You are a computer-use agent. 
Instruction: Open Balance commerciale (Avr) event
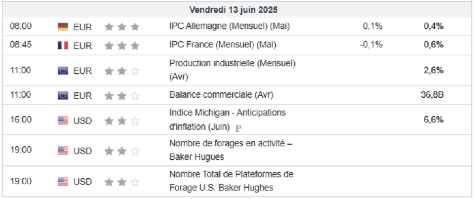(221, 95)
